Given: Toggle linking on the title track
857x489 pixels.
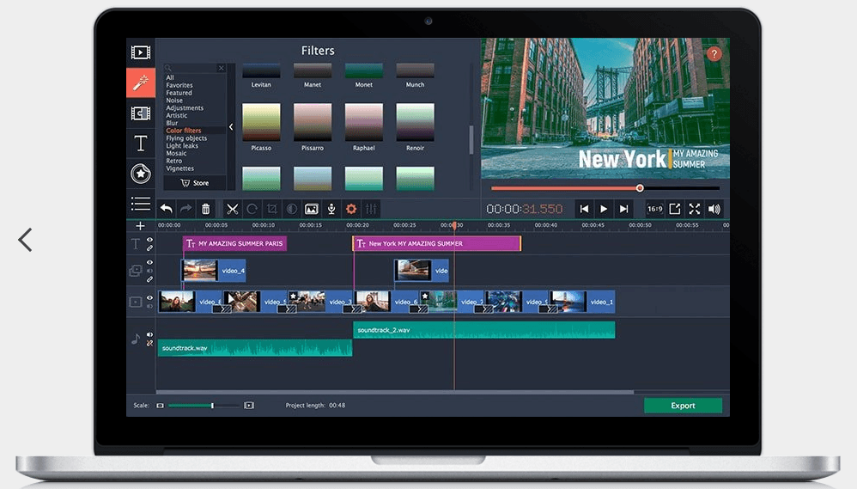Looking at the screenshot, I should [x=149, y=248].
